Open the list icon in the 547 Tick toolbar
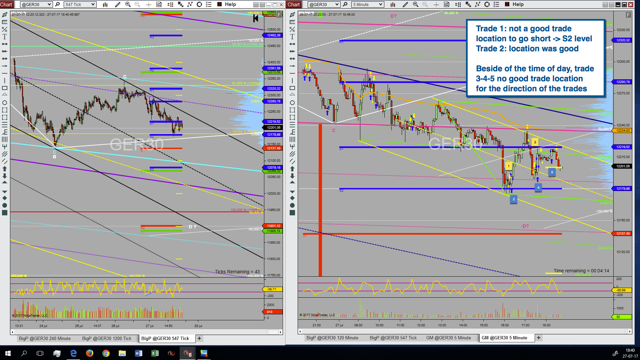The image size is (640, 360). pos(209,4)
